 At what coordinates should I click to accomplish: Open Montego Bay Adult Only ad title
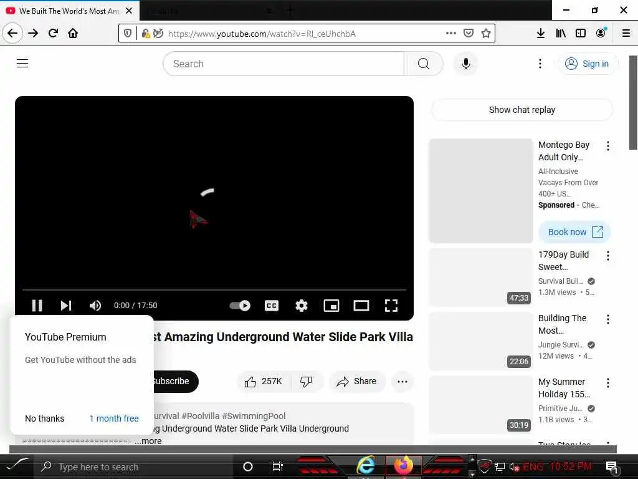[563, 151]
